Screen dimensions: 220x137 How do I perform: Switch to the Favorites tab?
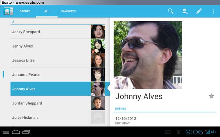point(69,11)
